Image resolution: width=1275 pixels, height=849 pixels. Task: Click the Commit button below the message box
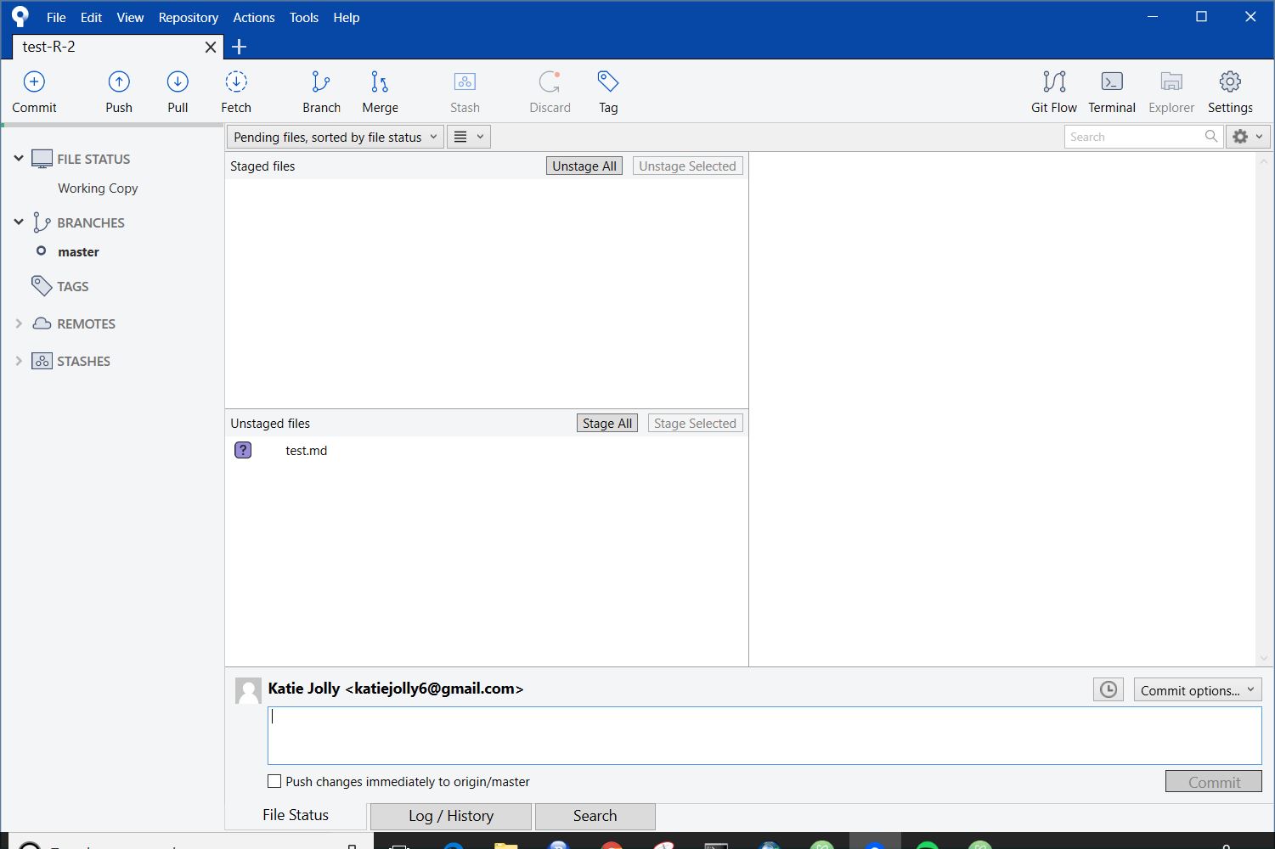click(x=1214, y=782)
